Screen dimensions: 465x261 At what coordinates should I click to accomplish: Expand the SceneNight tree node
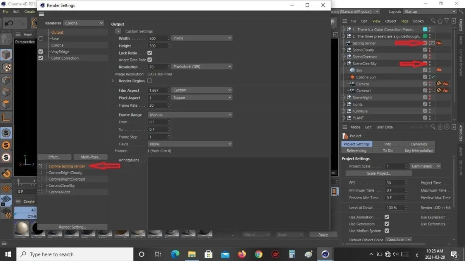click(x=344, y=97)
